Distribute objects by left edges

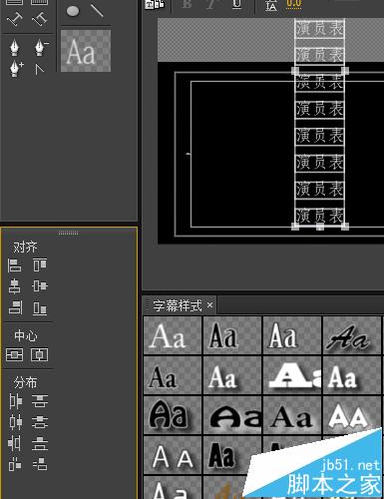point(15,401)
